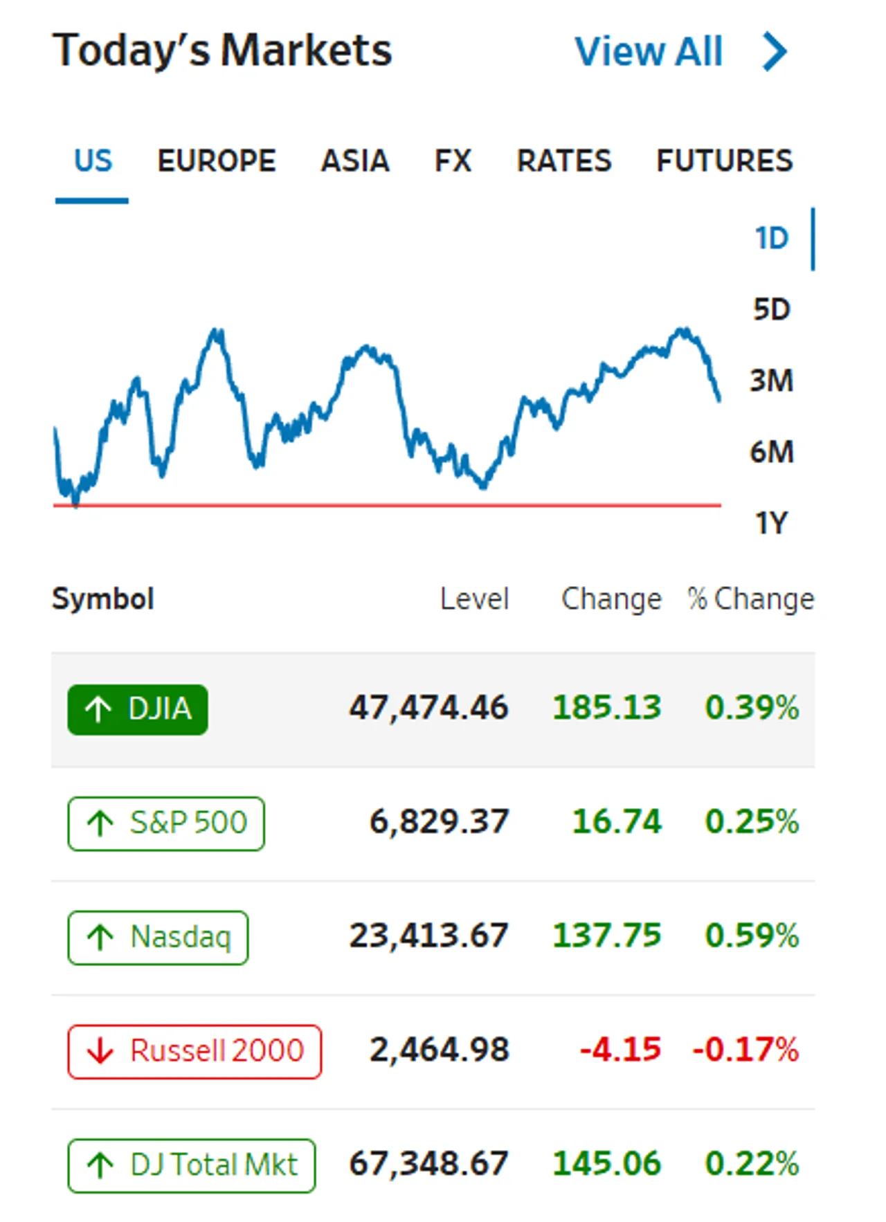Switch to the EUROPE tab
Screen dimensions: 886x1222
point(217,161)
